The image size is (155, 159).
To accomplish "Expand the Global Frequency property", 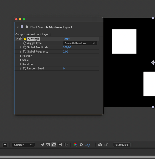I will click(x=20, y=52).
